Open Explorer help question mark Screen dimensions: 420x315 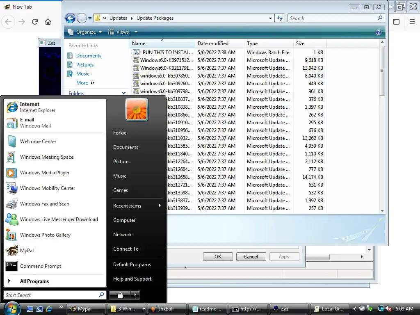pos(378,32)
